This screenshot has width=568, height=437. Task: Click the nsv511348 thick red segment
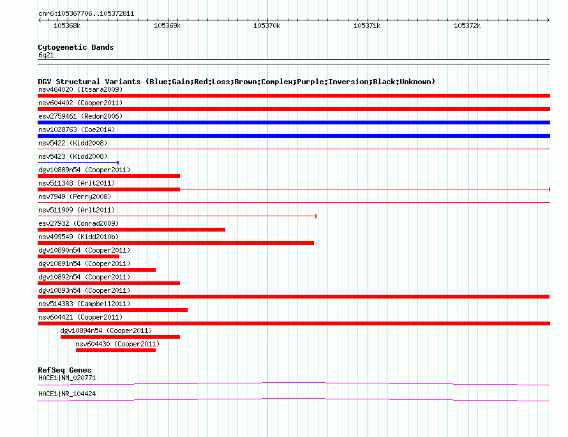(x=108, y=189)
